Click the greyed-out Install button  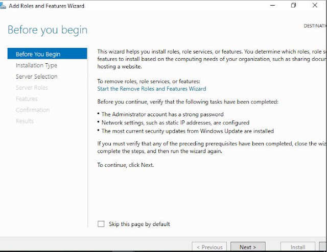[297, 247]
